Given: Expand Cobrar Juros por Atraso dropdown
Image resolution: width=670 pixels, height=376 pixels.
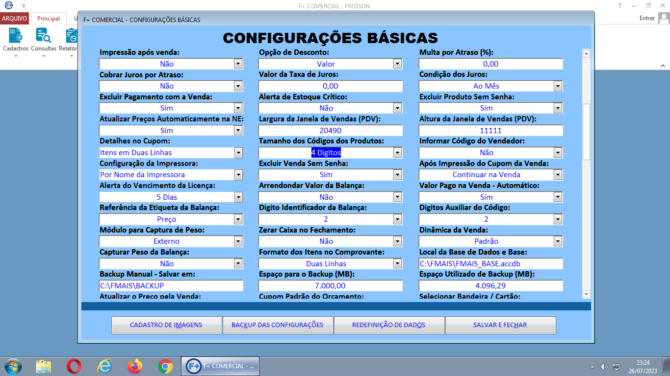Looking at the screenshot, I should click(x=238, y=86).
